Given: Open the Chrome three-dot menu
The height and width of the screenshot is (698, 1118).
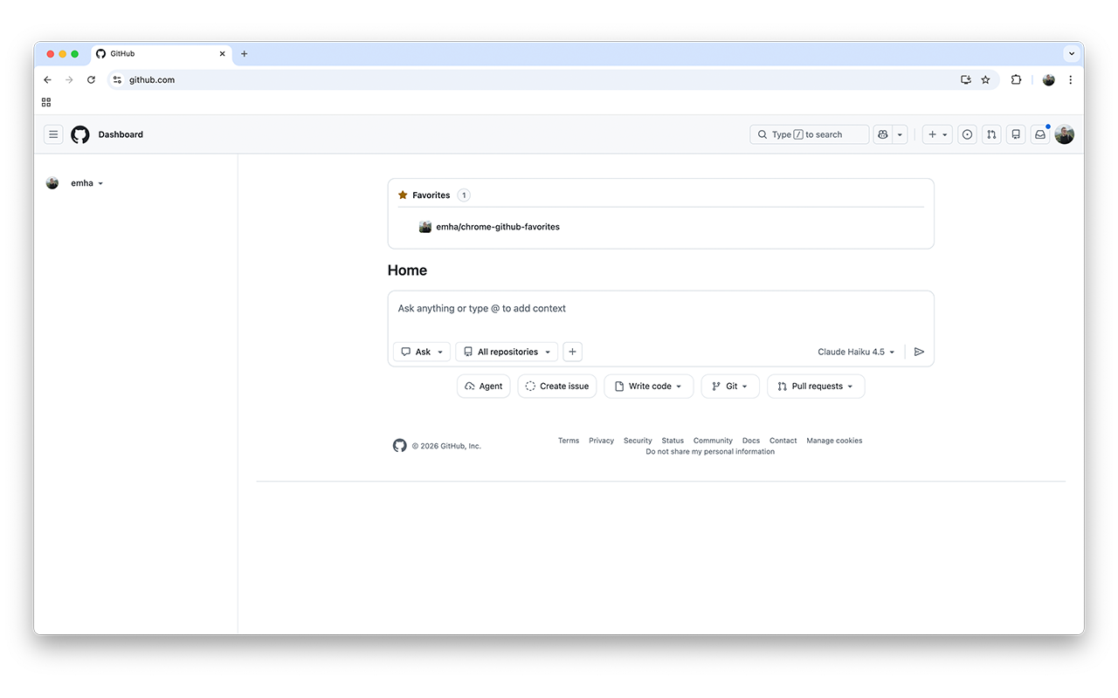Looking at the screenshot, I should pos(1070,79).
